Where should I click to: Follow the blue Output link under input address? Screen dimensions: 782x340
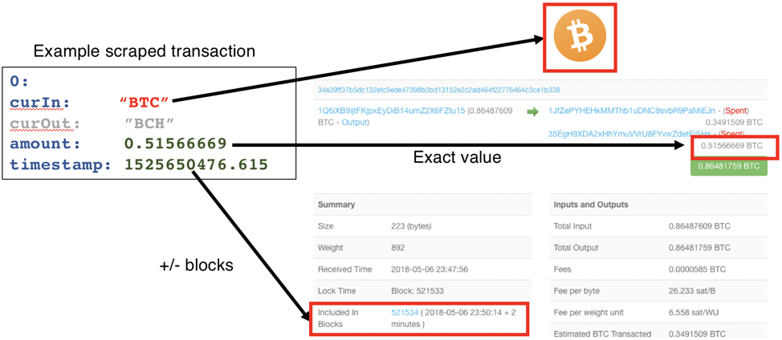[353, 122]
